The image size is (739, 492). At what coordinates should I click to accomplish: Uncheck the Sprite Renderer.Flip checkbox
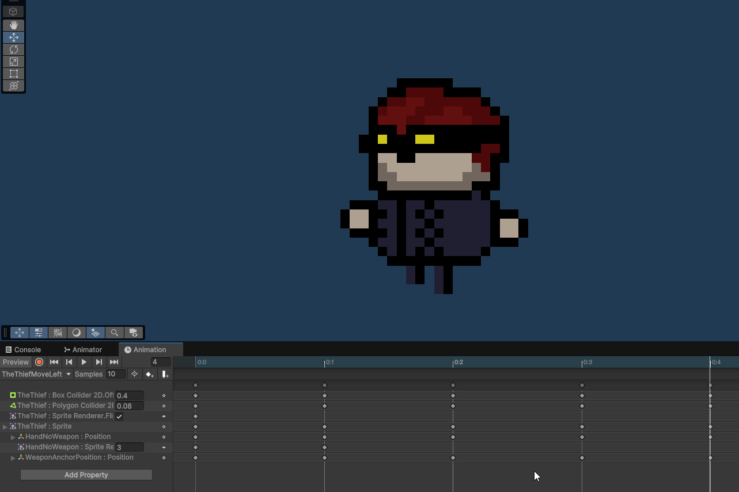point(119,416)
